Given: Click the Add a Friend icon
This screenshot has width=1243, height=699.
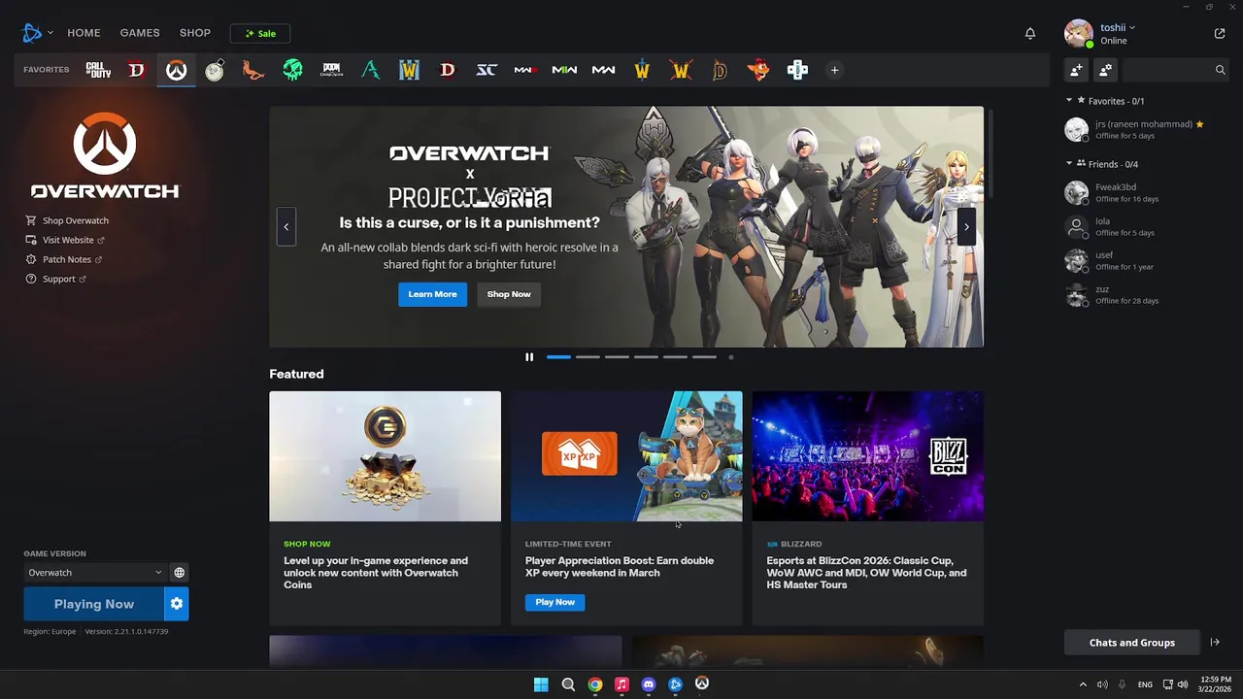Looking at the screenshot, I should point(1076,70).
